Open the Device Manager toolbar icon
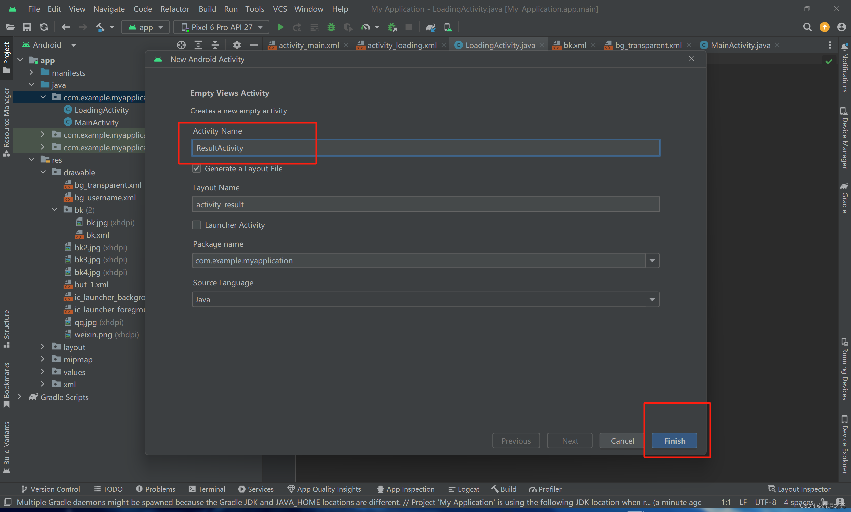Viewport: 851px width, 512px height. [x=448, y=27]
